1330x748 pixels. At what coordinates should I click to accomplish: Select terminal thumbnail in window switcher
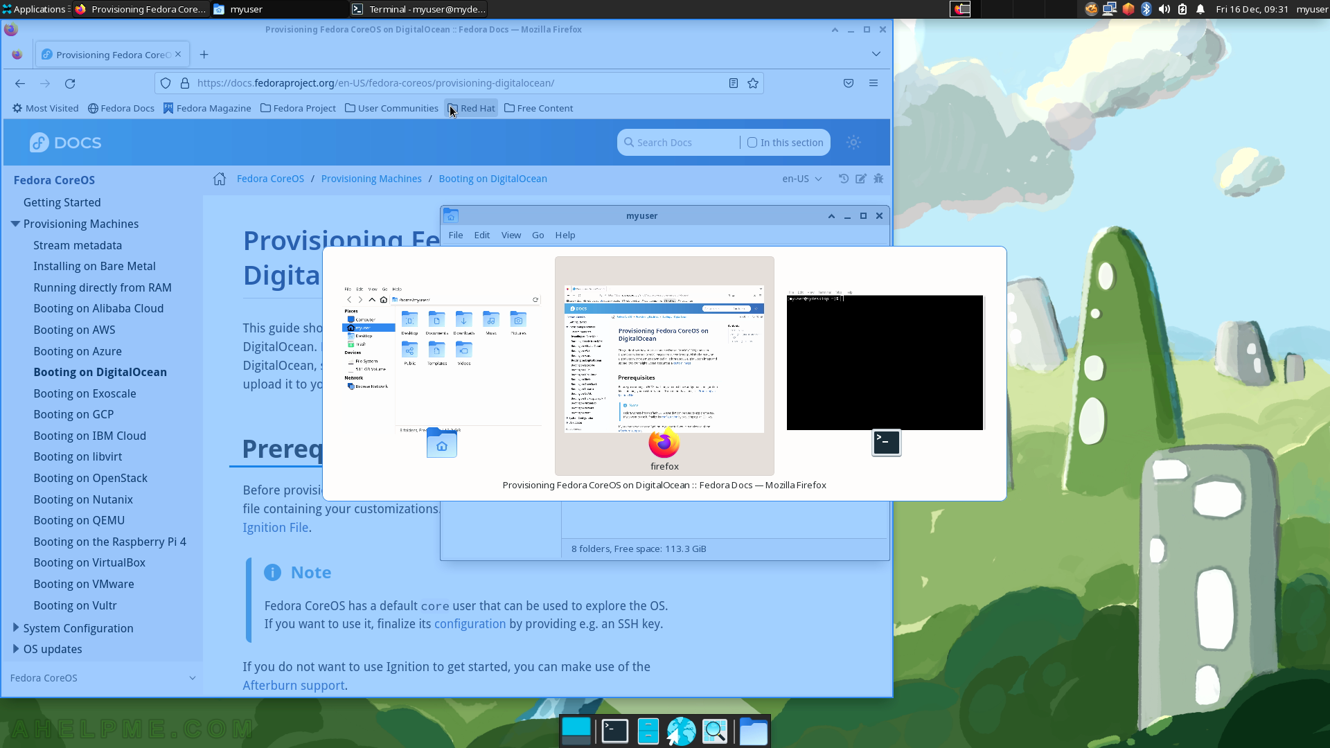pos(886,366)
